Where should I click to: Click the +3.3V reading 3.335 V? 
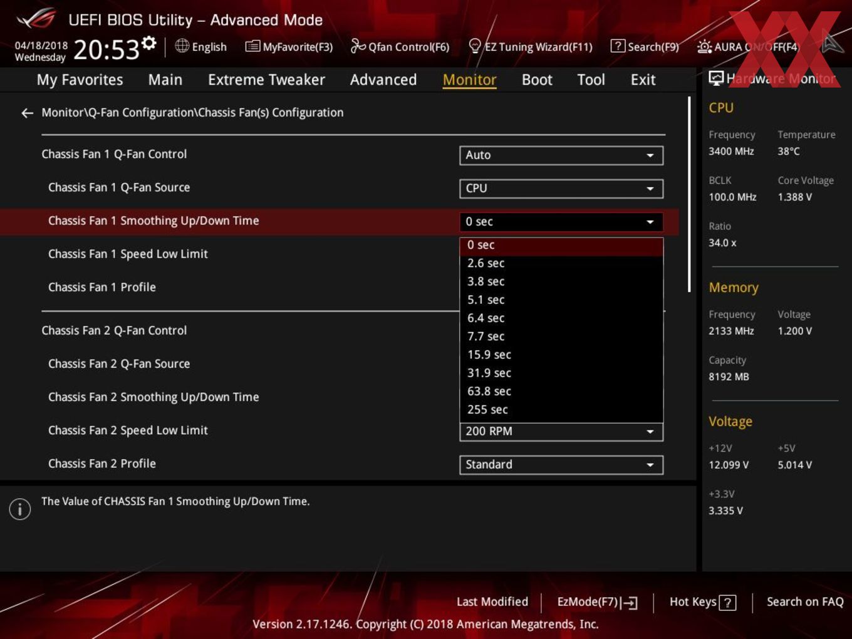click(x=725, y=511)
